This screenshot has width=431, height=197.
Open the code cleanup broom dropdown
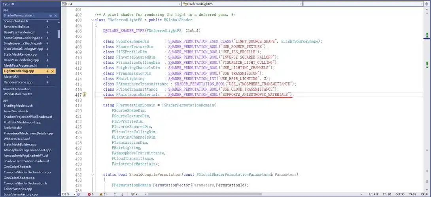pyautogui.click(x=134, y=194)
